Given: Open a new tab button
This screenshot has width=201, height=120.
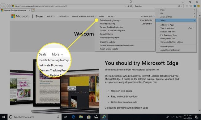Looking at the screenshot, I should coord(33,10).
